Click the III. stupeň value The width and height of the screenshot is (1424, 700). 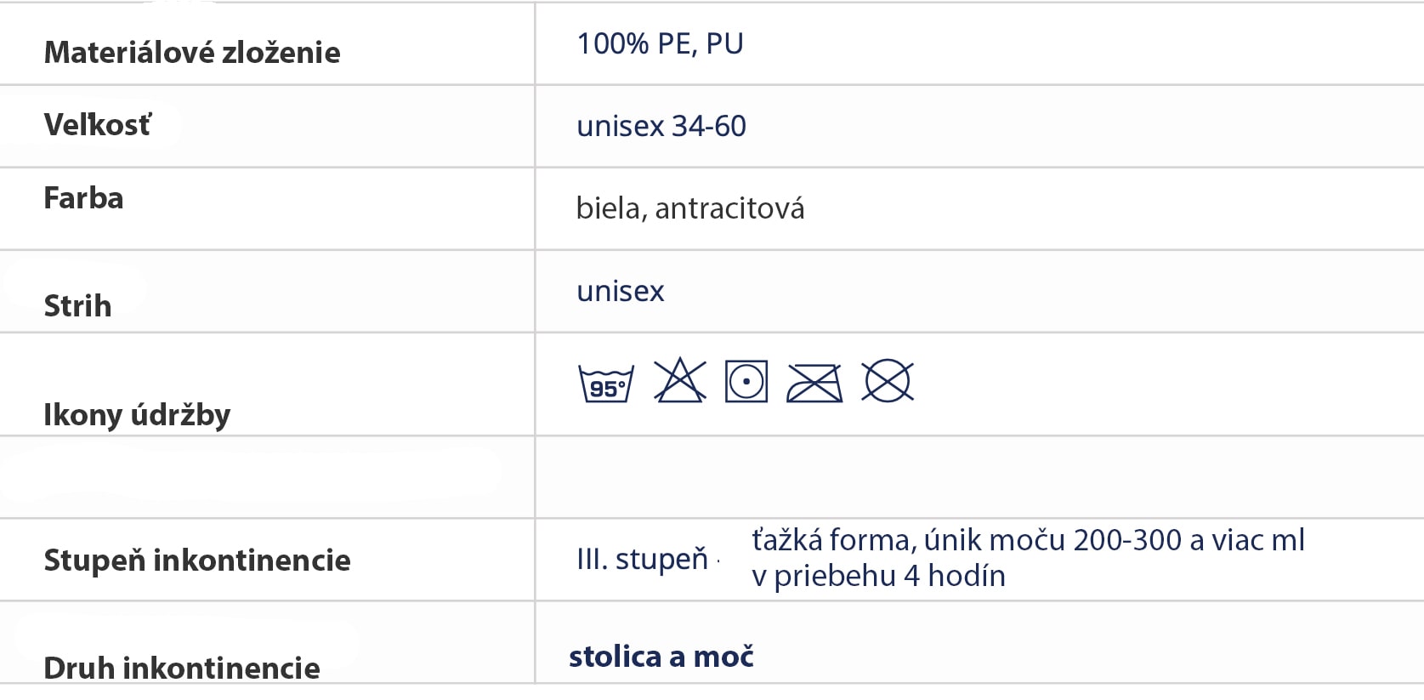642,559
